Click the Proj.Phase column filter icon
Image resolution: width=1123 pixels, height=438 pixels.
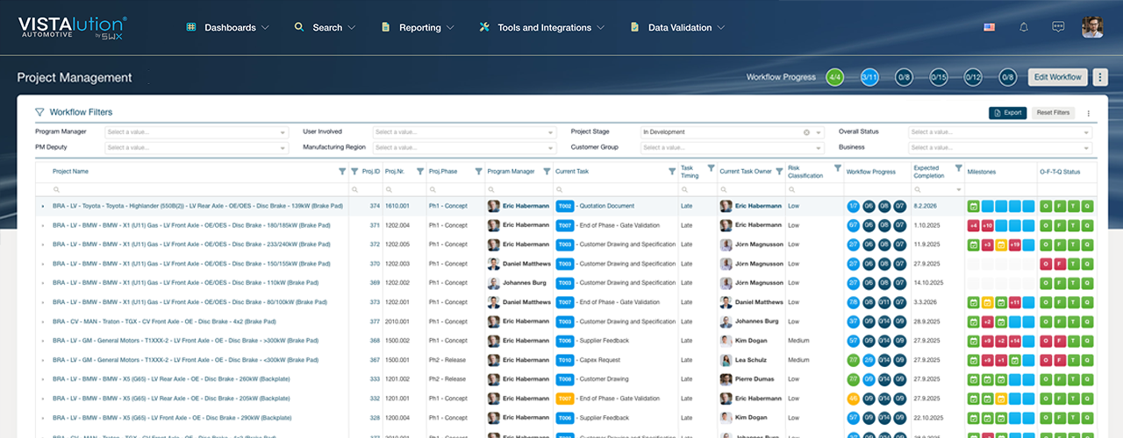pos(478,172)
